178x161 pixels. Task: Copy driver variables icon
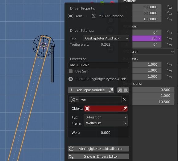[x=120, y=90]
